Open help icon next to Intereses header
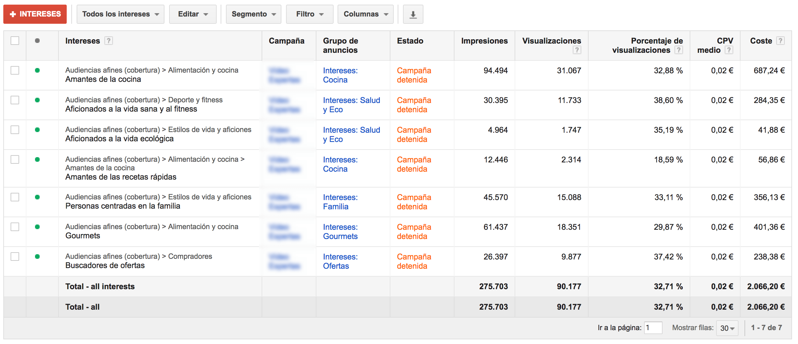The width and height of the screenshot is (798, 344). tap(108, 41)
